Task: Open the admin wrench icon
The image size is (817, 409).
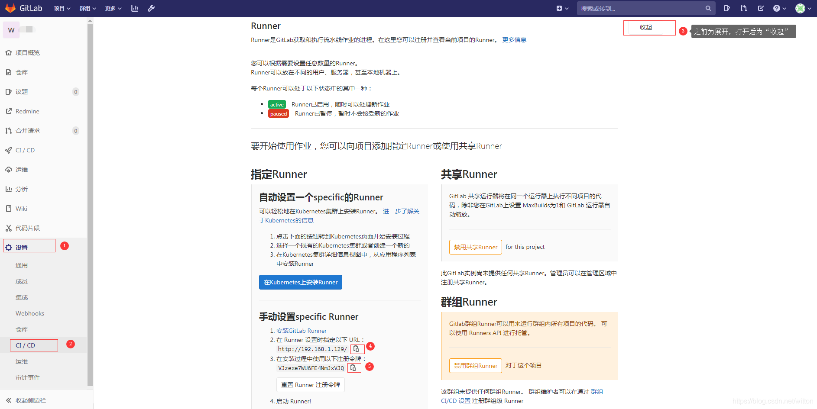Action: pyautogui.click(x=151, y=8)
